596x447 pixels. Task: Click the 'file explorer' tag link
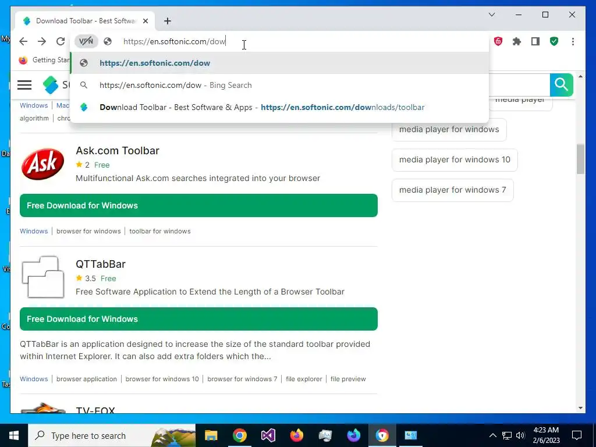[x=304, y=379]
